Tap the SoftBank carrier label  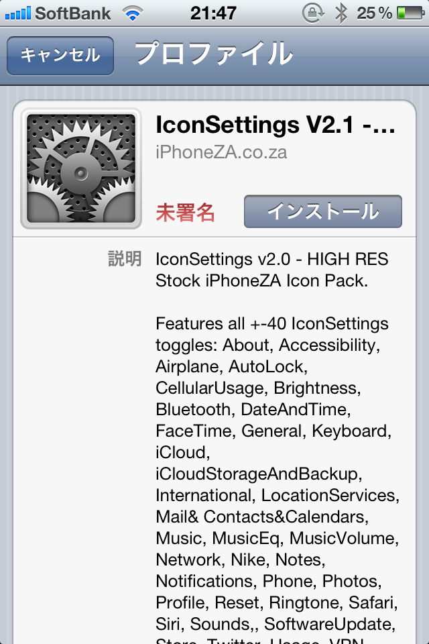72,13
